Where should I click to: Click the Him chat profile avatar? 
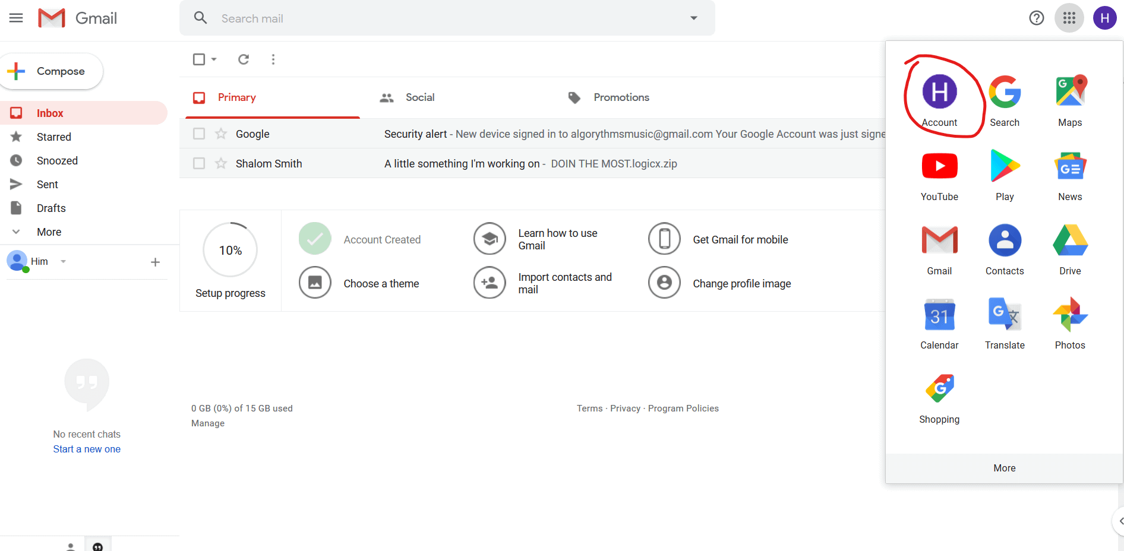pos(17,261)
